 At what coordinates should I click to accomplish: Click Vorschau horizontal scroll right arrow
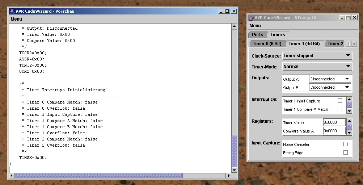coord(229,176)
